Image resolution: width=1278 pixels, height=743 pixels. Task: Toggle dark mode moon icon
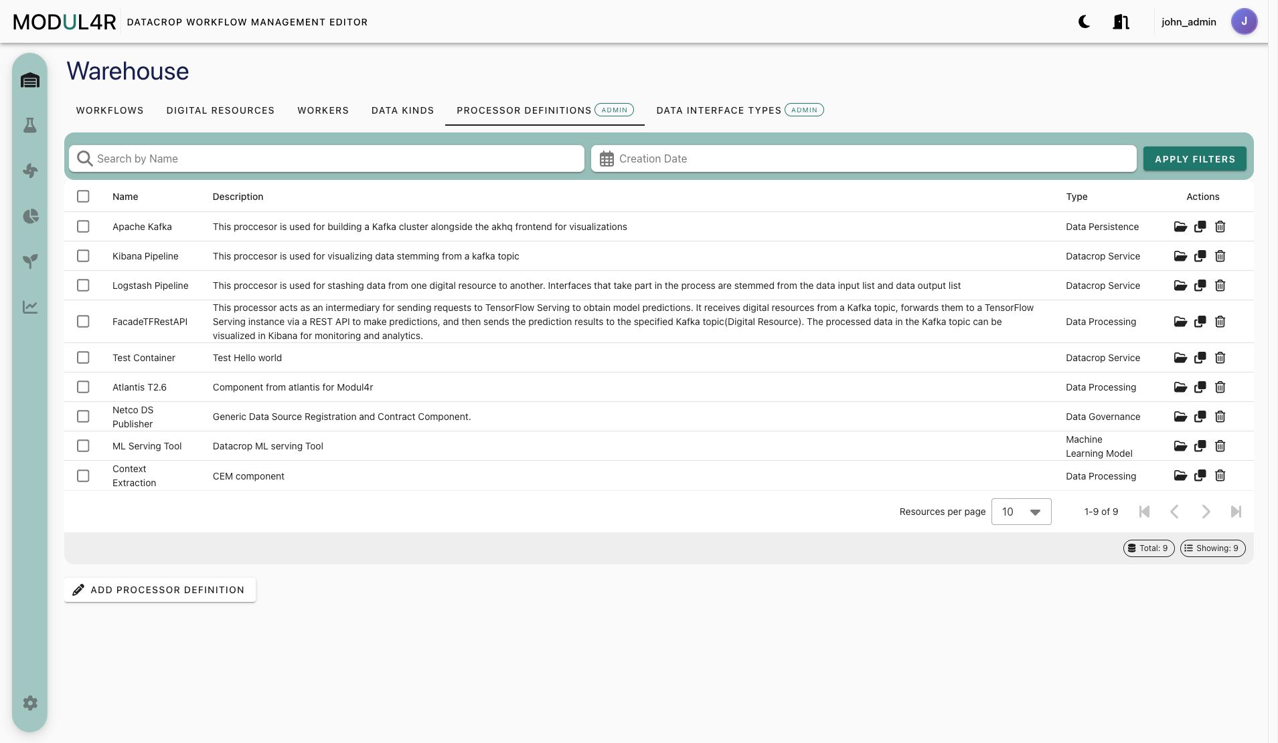(x=1084, y=22)
